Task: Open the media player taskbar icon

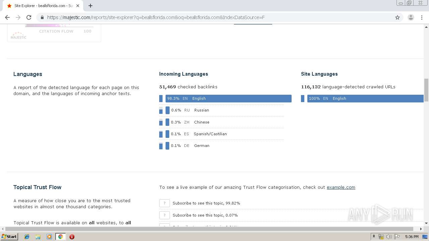Action: (x=49, y=237)
